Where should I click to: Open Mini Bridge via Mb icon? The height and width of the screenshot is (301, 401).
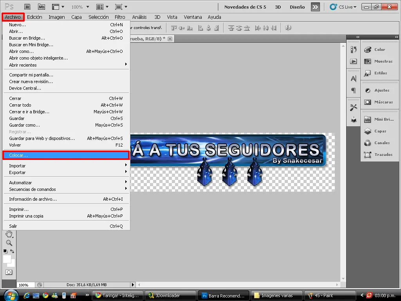point(42,7)
